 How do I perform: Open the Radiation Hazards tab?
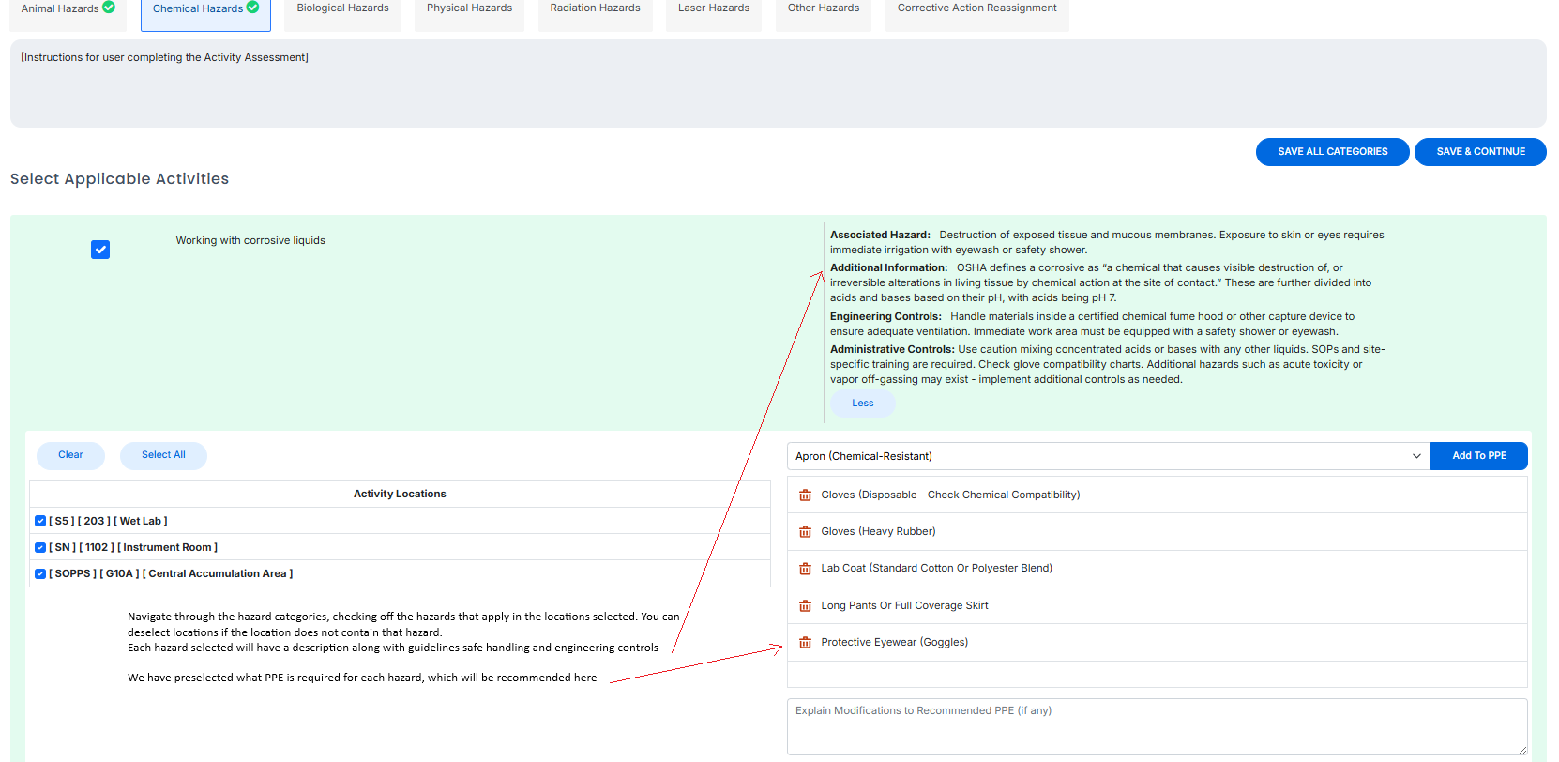pos(595,8)
